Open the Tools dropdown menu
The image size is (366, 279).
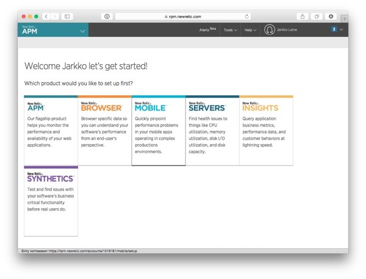pyautogui.click(x=231, y=30)
